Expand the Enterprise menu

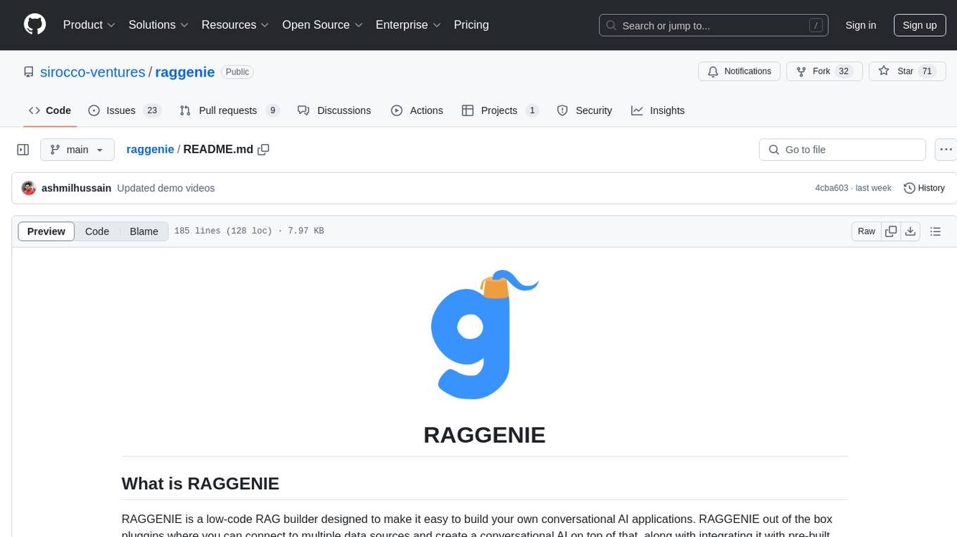coord(408,25)
